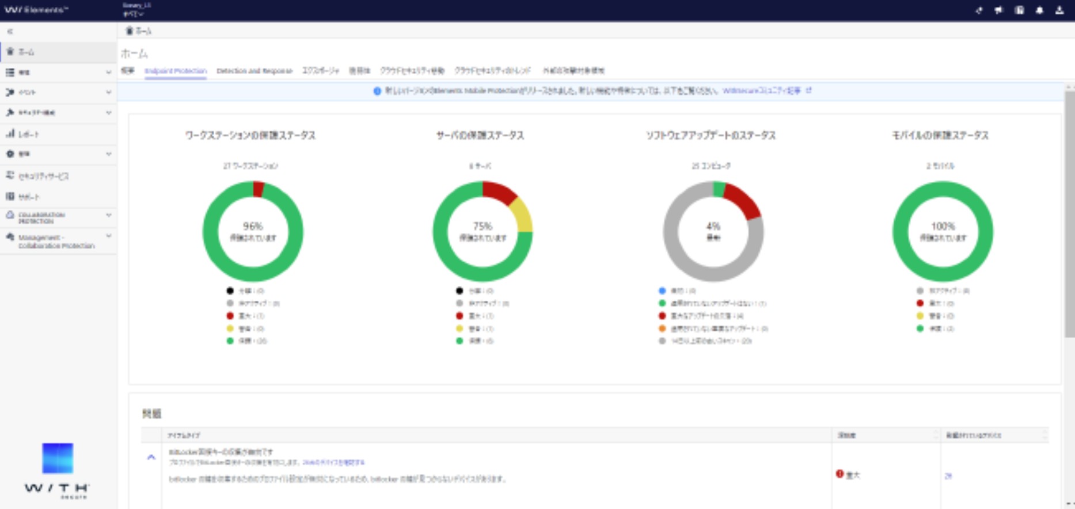Click the main page vertical scrollbar
Image resolution: width=1075 pixels, height=509 pixels.
[x=1069, y=213]
